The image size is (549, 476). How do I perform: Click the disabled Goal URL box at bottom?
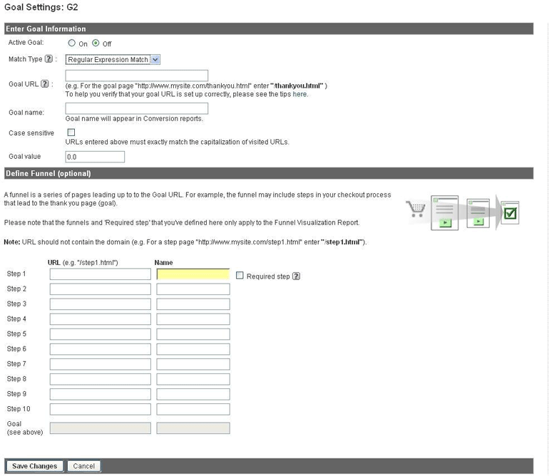[100, 428]
